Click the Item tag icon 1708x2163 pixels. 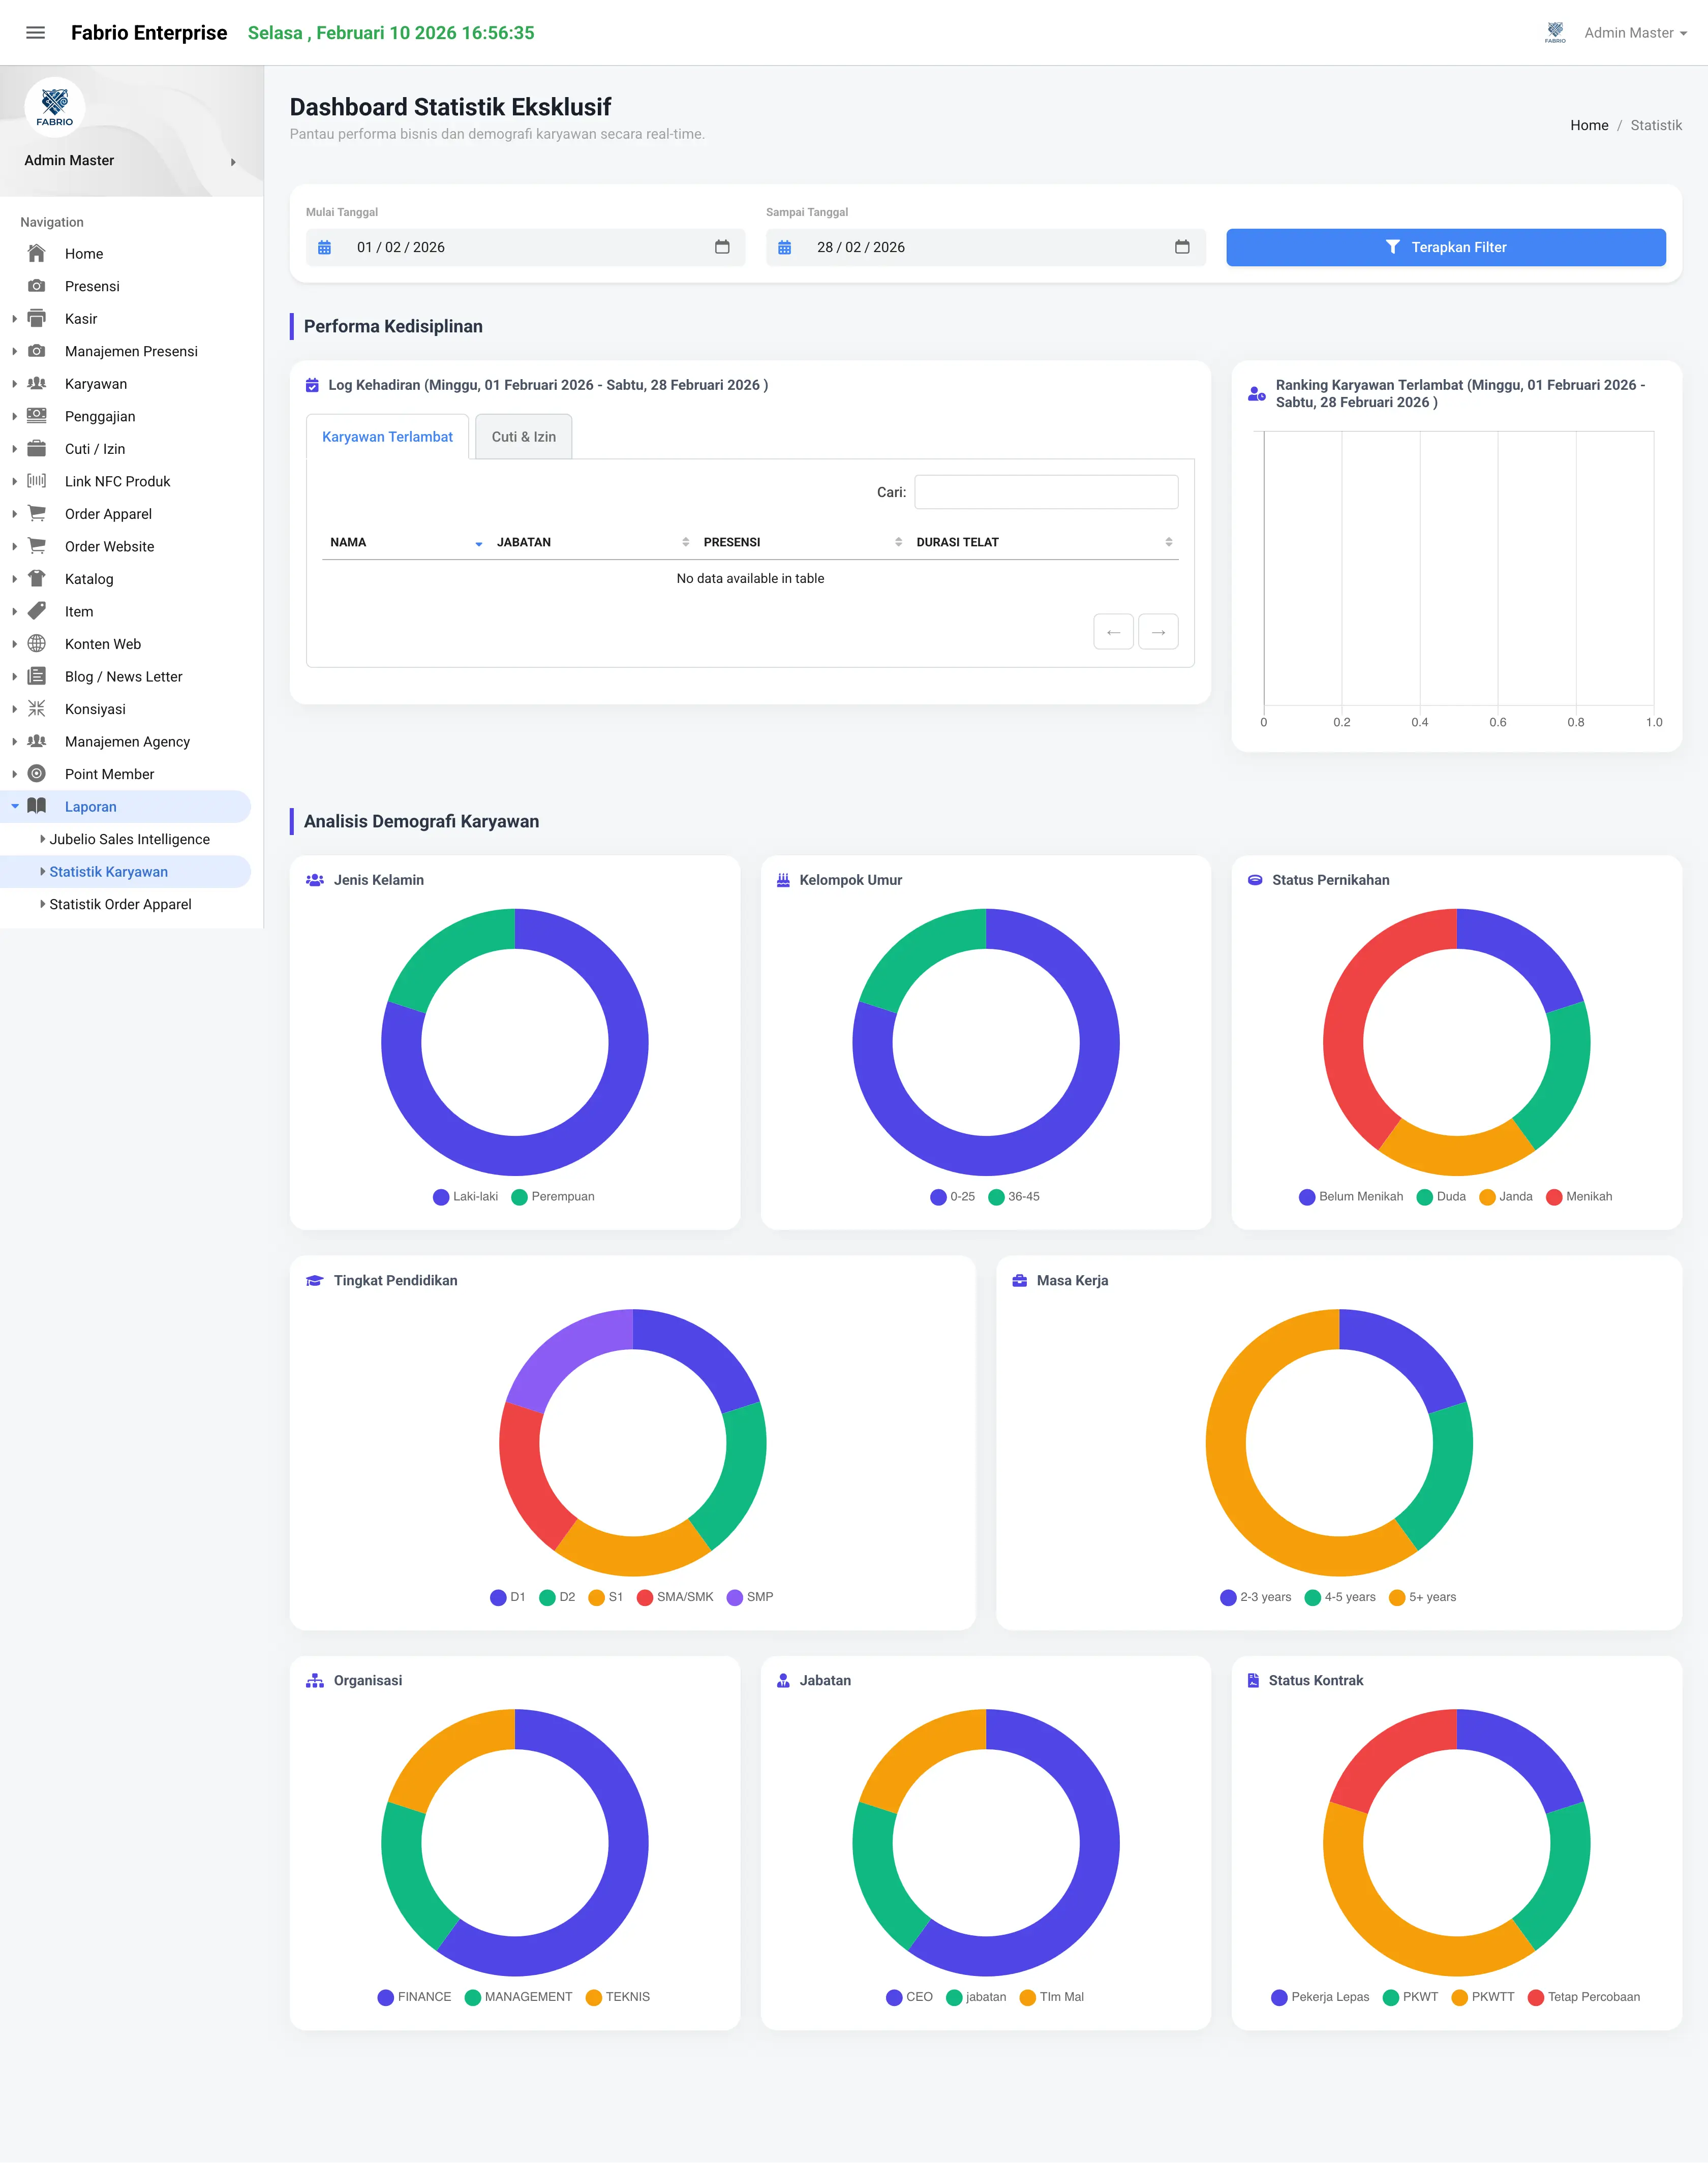(37, 611)
